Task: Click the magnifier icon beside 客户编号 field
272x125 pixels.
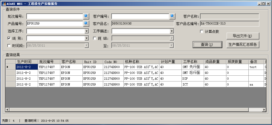Action: pos(172,16)
